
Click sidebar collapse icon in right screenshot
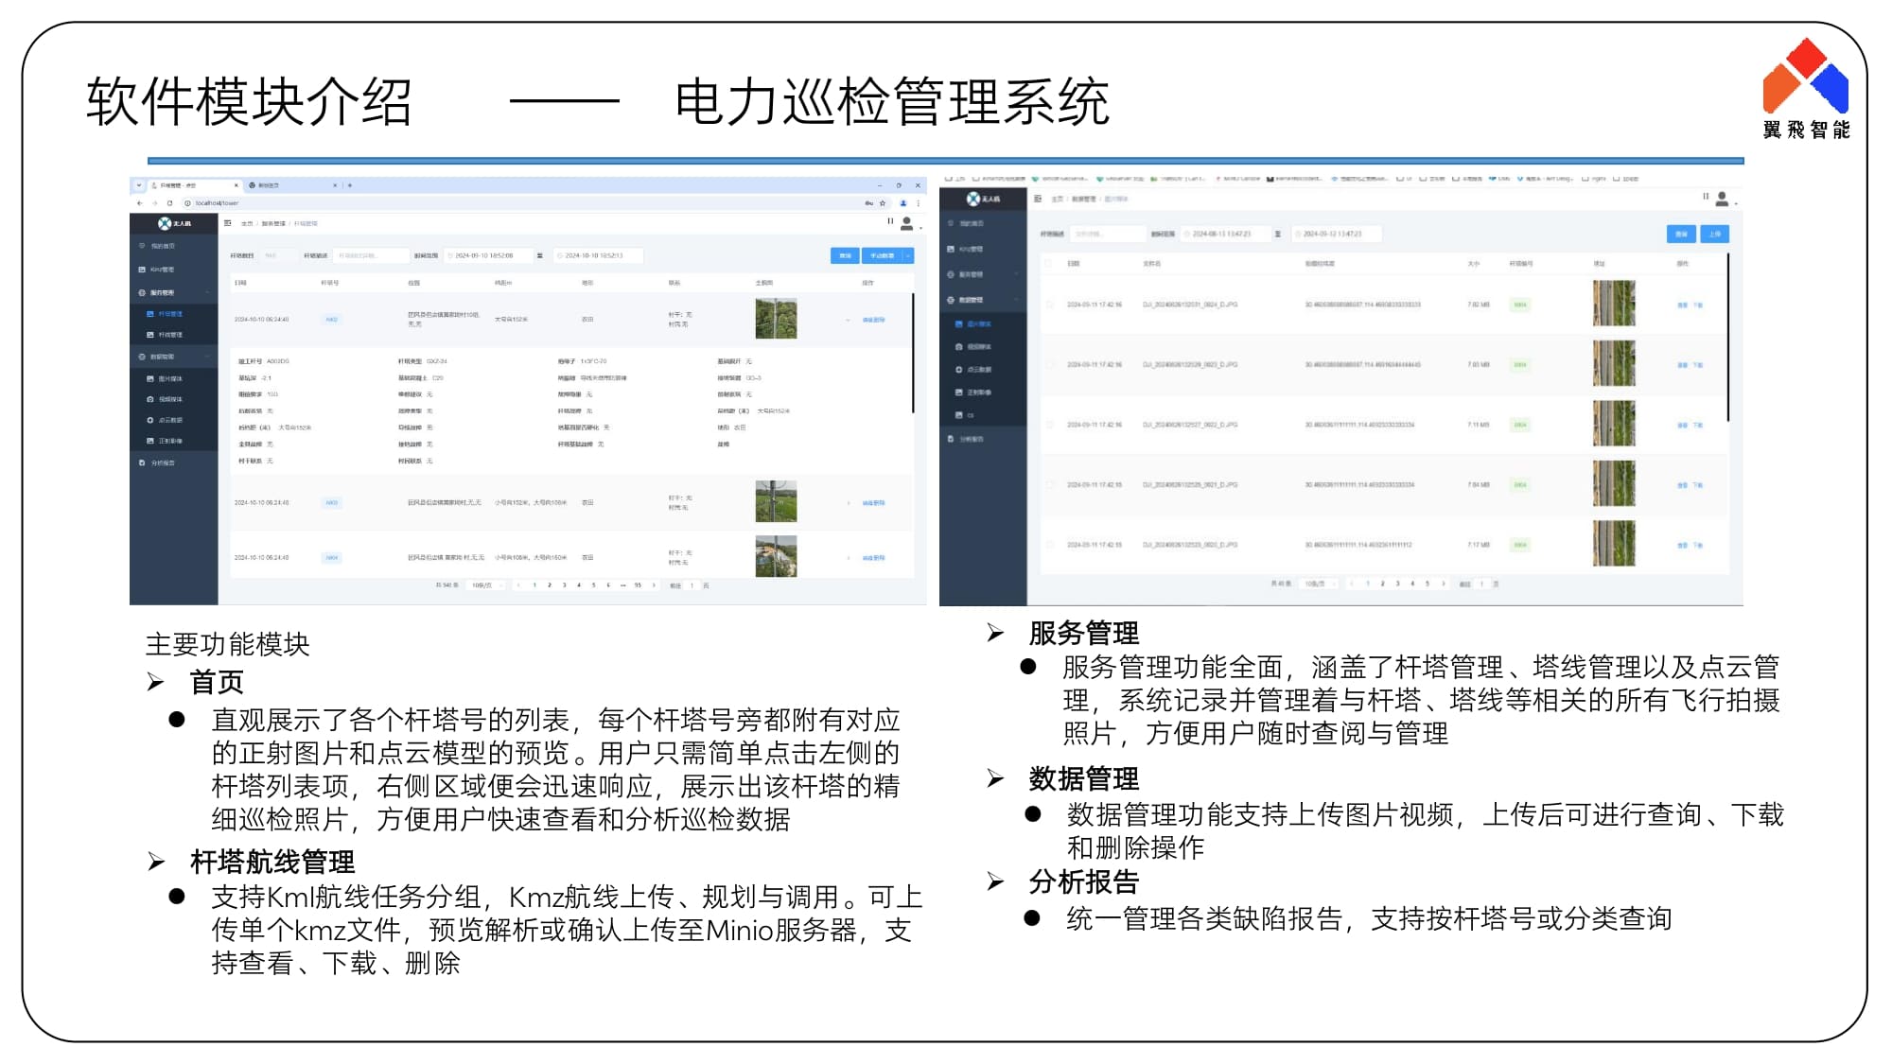pyautogui.click(x=1038, y=199)
